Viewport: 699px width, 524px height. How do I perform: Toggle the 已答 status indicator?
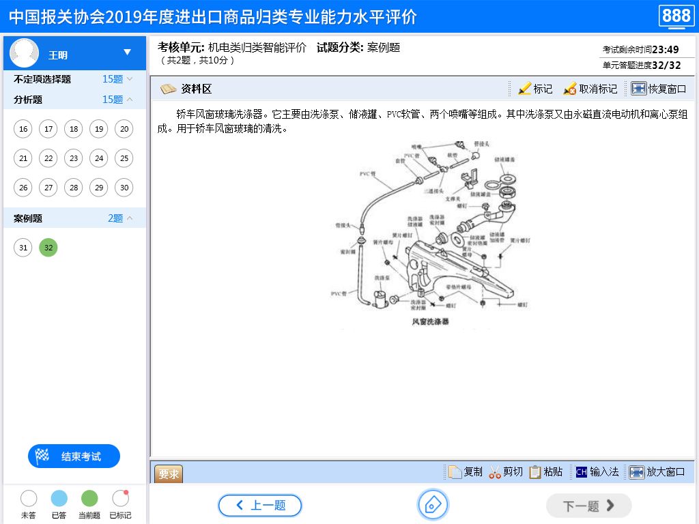click(59, 498)
